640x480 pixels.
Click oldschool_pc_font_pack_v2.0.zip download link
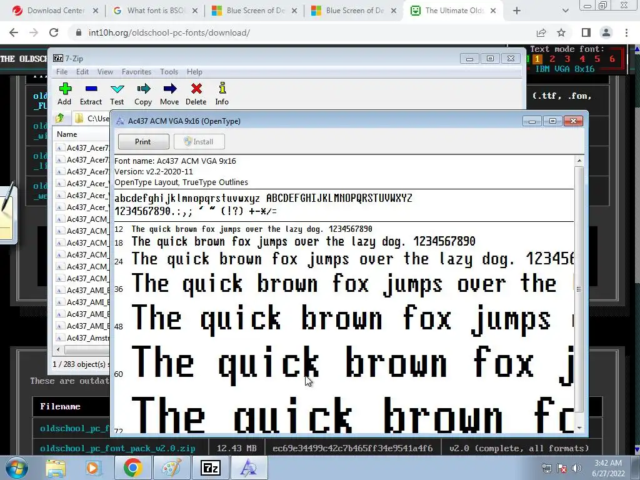pos(117,448)
